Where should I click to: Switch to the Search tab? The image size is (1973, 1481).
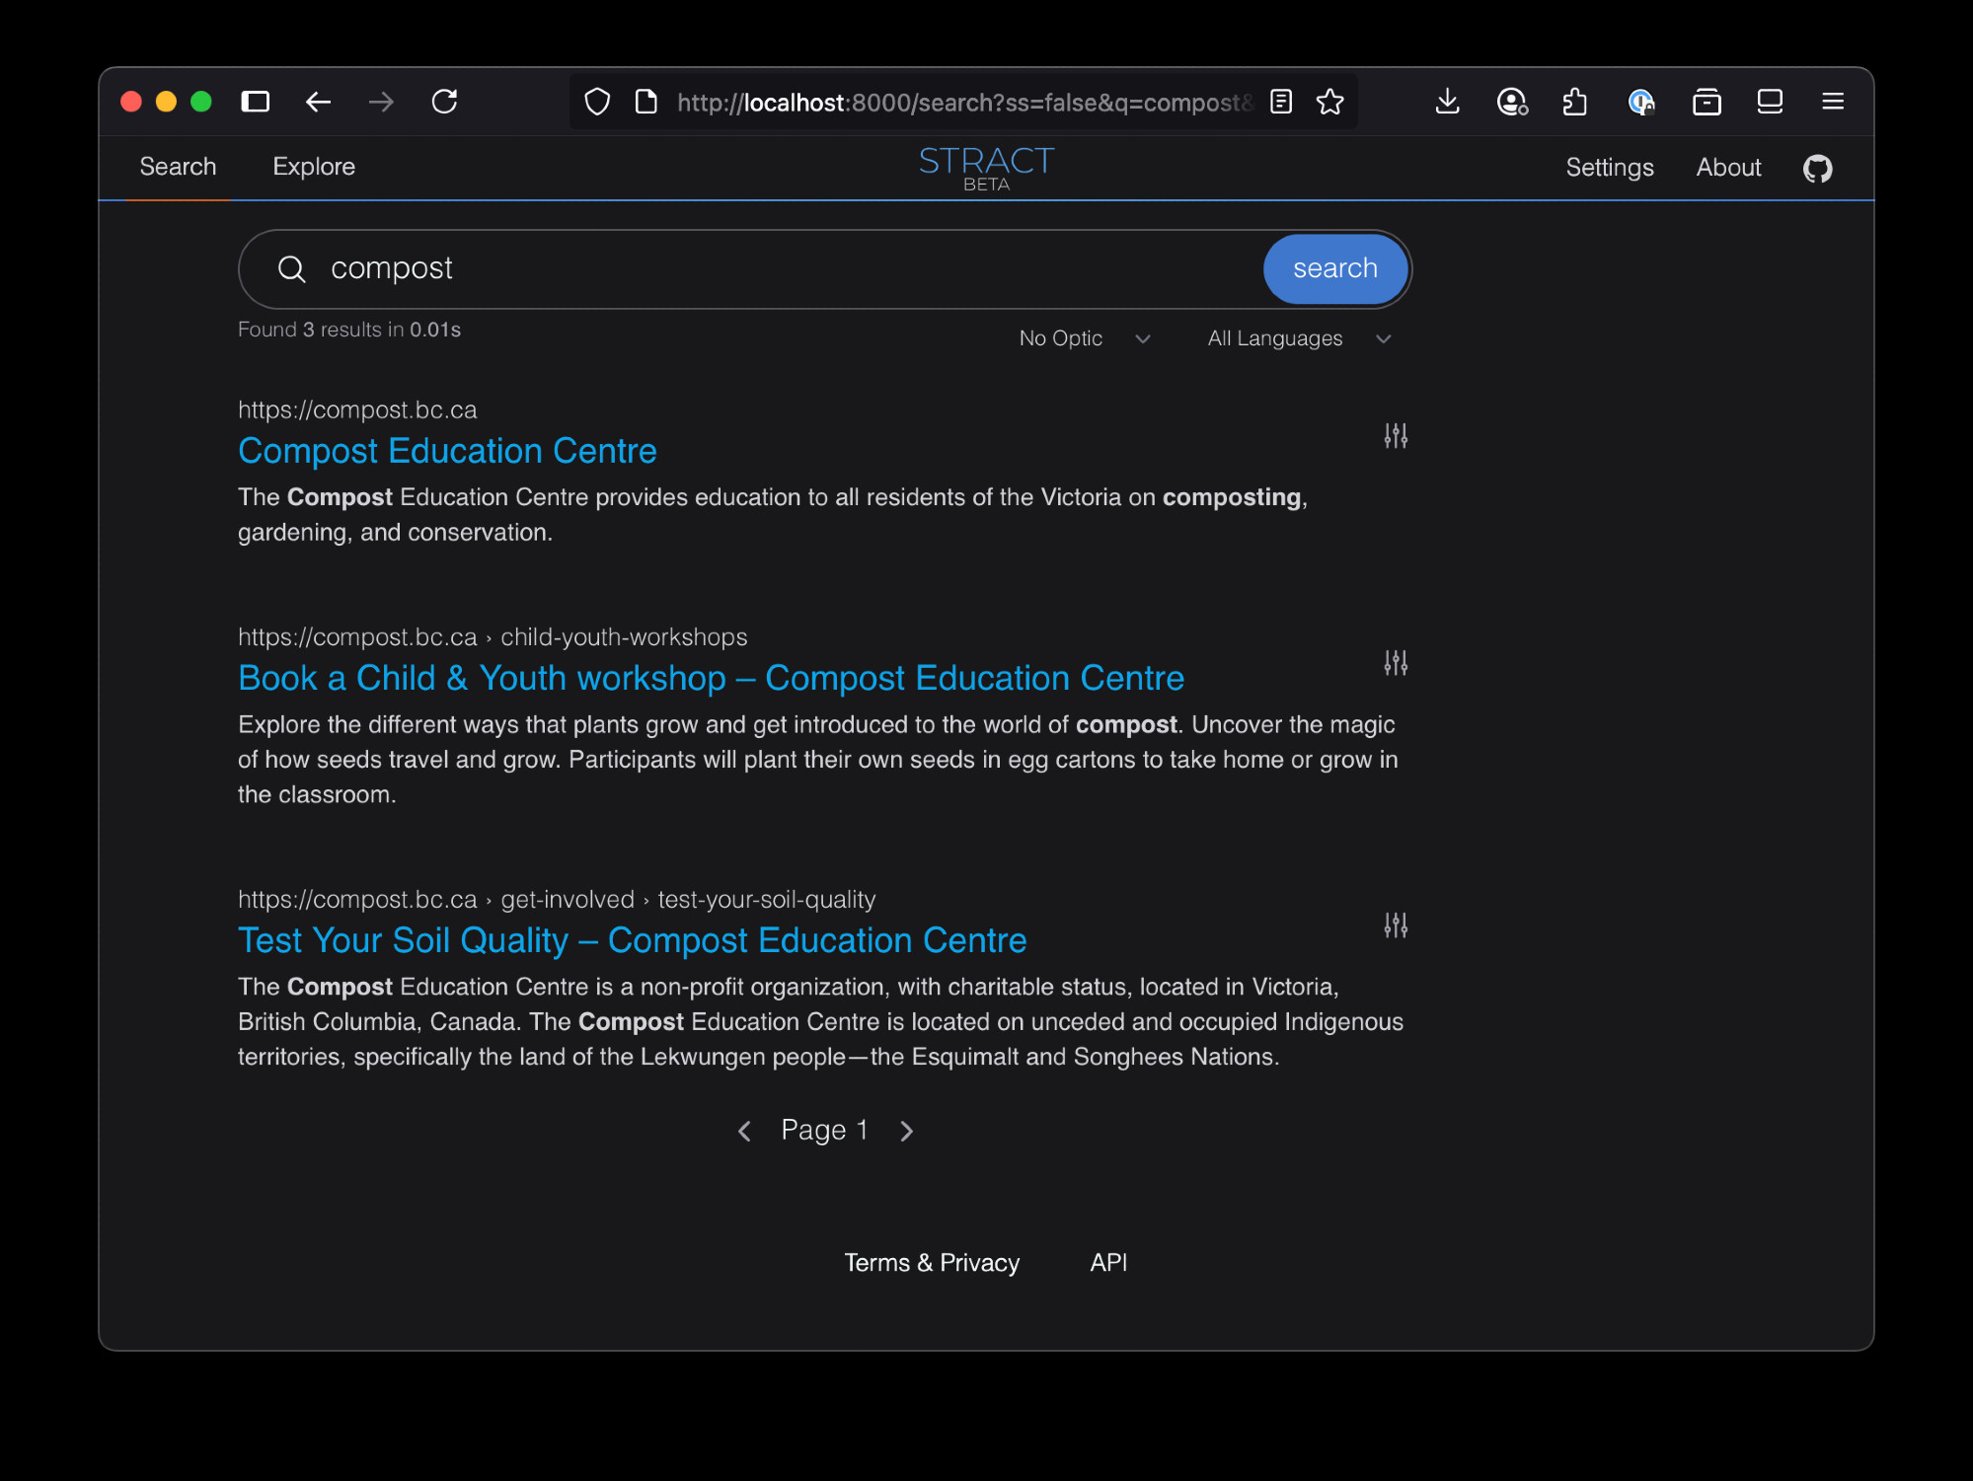pos(178,167)
